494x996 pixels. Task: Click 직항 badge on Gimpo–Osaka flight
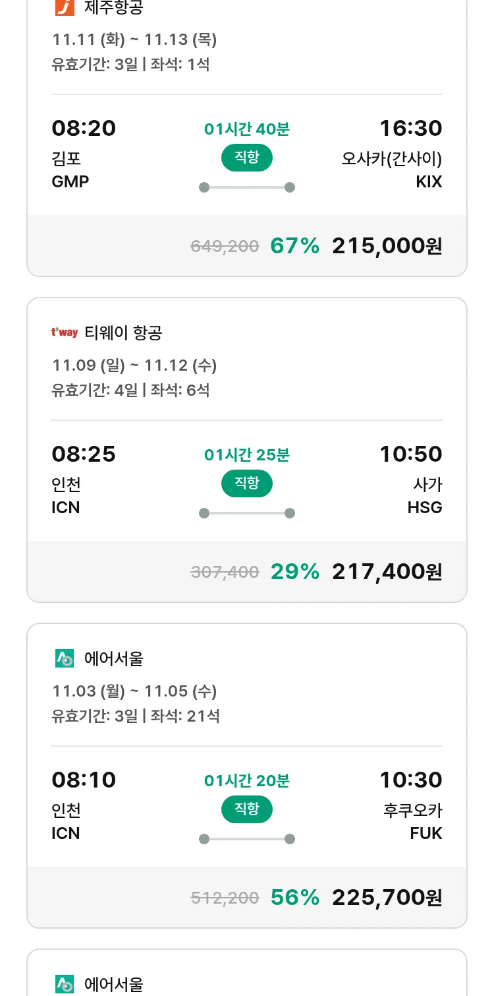pos(247,158)
